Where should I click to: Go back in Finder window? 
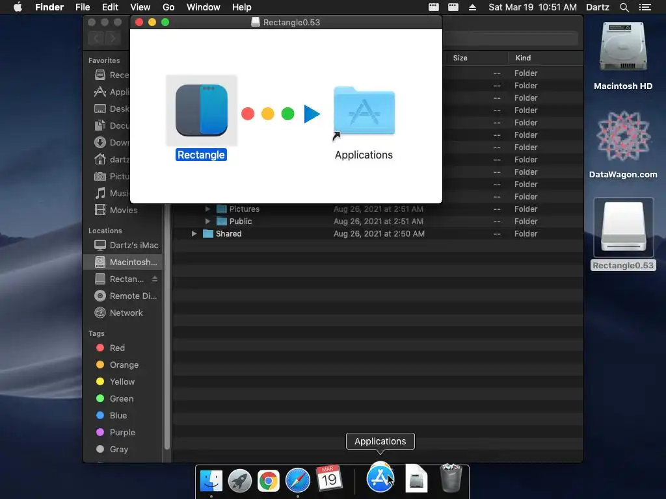(x=96, y=38)
